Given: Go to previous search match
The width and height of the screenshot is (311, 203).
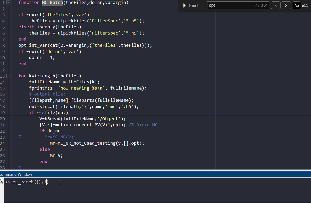Looking at the screenshot, I should pos(276,5).
